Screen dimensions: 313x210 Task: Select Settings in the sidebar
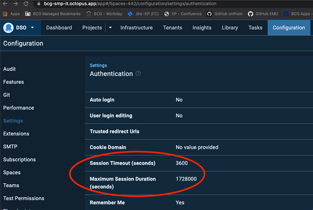point(13,121)
